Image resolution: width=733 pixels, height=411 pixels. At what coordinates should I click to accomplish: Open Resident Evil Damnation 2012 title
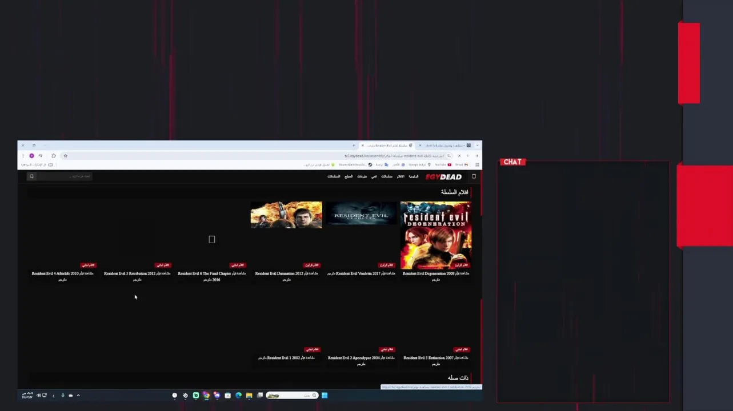[286, 276]
